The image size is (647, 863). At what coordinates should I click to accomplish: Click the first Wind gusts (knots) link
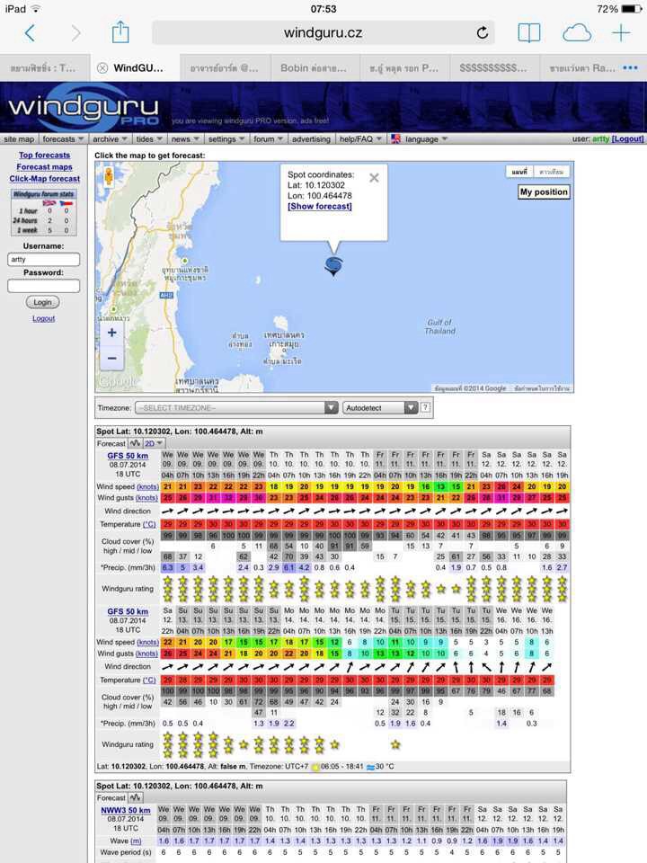(146, 497)
